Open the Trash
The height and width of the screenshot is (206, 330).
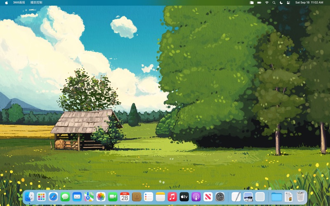tap(300, 197)
